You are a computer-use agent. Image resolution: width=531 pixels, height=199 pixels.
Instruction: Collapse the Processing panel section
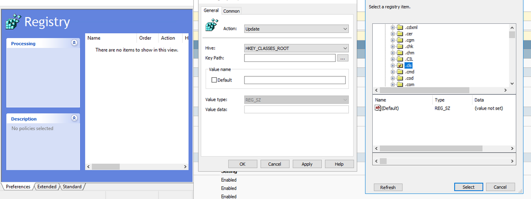coord(74,43)
